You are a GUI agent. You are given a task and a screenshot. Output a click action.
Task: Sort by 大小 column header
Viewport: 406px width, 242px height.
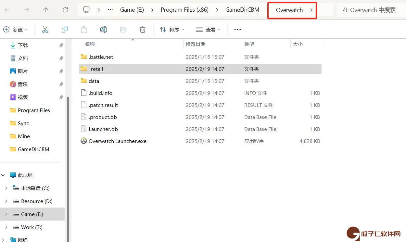[298, 44]
